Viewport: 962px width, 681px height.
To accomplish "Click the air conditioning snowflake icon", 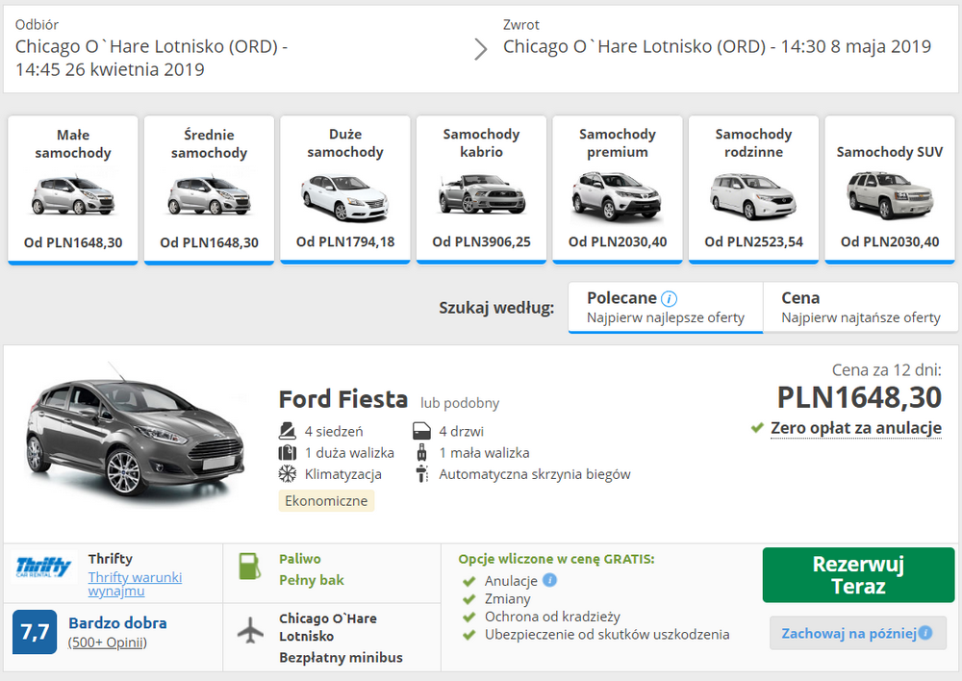I will tap(287, 474).
